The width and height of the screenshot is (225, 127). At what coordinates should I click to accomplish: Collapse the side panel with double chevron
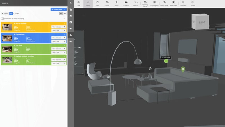pos(71,3)
